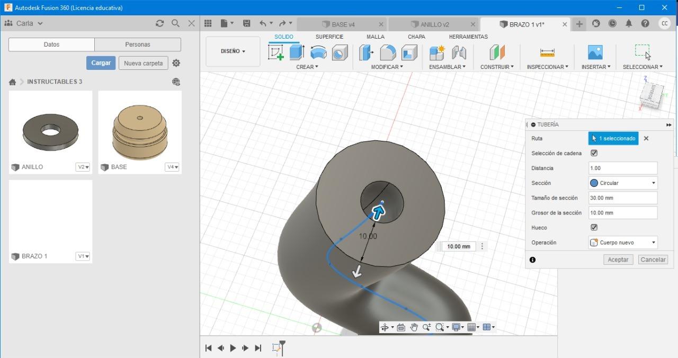Screen dimensions: 678x358
Task: Select the Hole tool
Action: click(x=340, y=52)
